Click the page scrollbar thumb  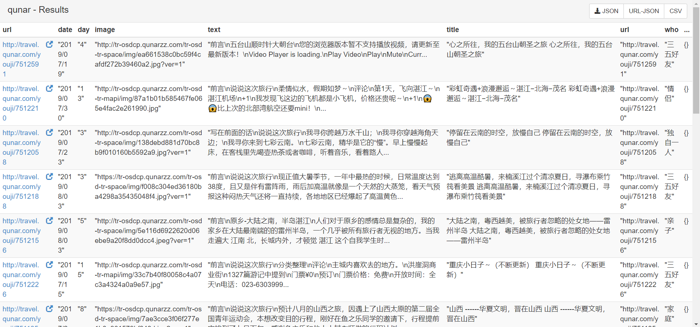(x=696, y=60)
